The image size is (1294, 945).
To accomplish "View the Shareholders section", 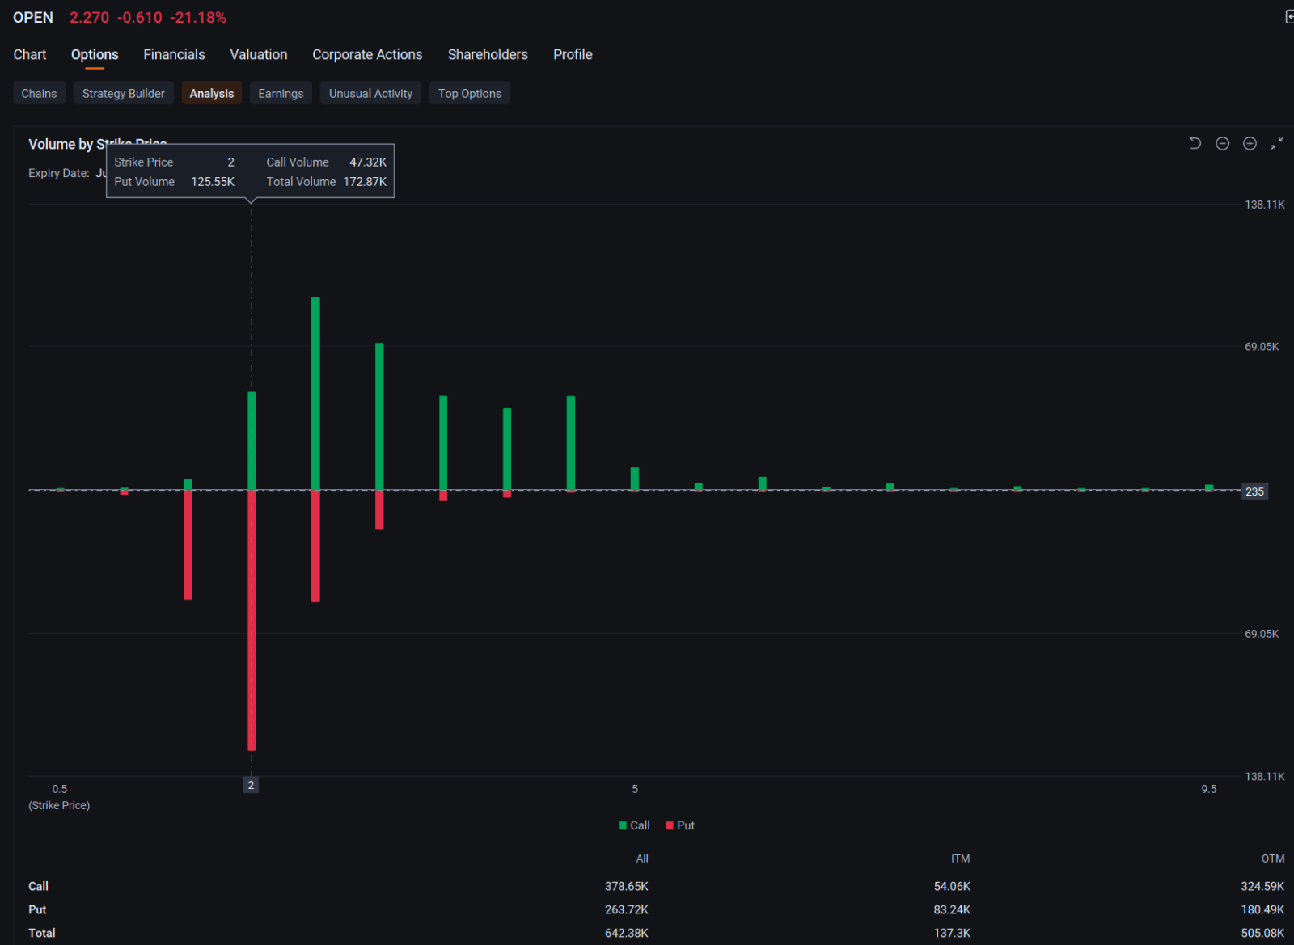I will coord(487,54).
